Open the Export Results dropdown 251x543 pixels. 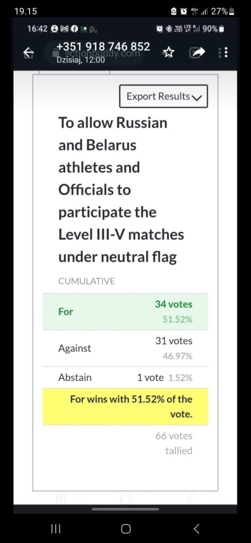click(163, 97)
